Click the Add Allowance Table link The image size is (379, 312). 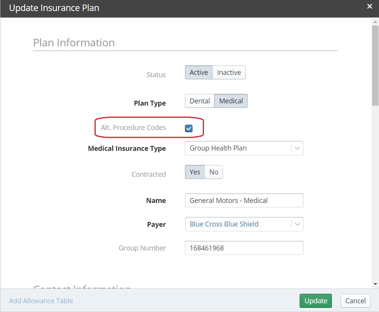point(41,301)
